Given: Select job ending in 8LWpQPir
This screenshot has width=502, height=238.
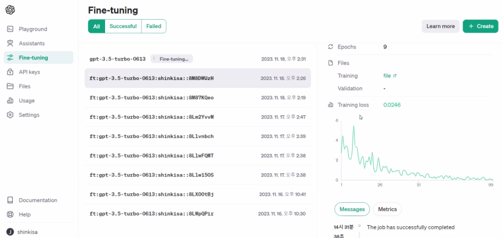Looking at the screenshot, I should tap(197, 214).
